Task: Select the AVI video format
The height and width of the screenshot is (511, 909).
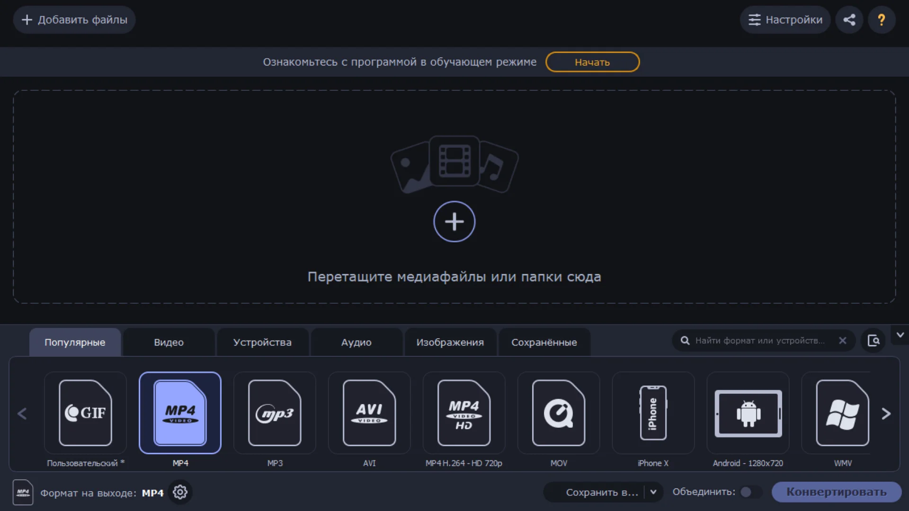Action: coord(369,413)
